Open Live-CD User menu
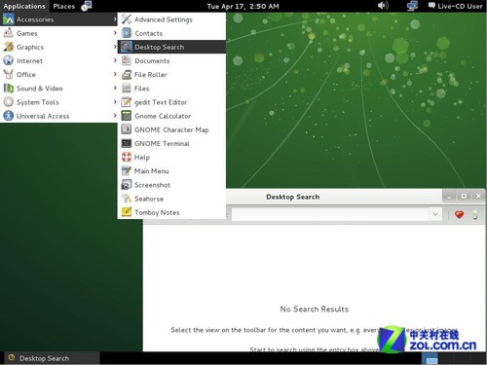The image size is (487, 365). click(x=456, y=6)
